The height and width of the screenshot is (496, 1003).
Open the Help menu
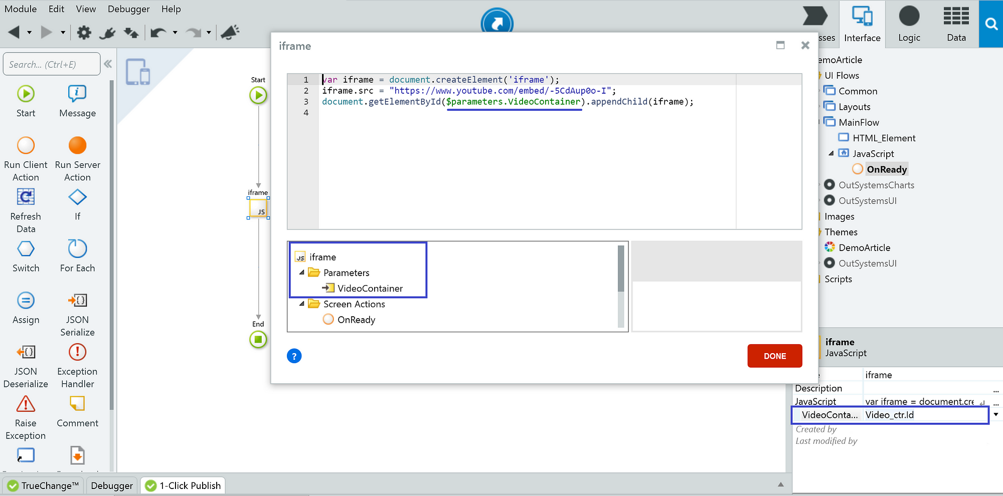click(x=171, y=9)
